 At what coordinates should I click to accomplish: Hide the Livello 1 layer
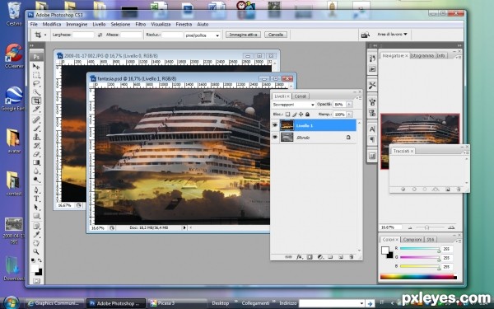[x=275, y=125]
